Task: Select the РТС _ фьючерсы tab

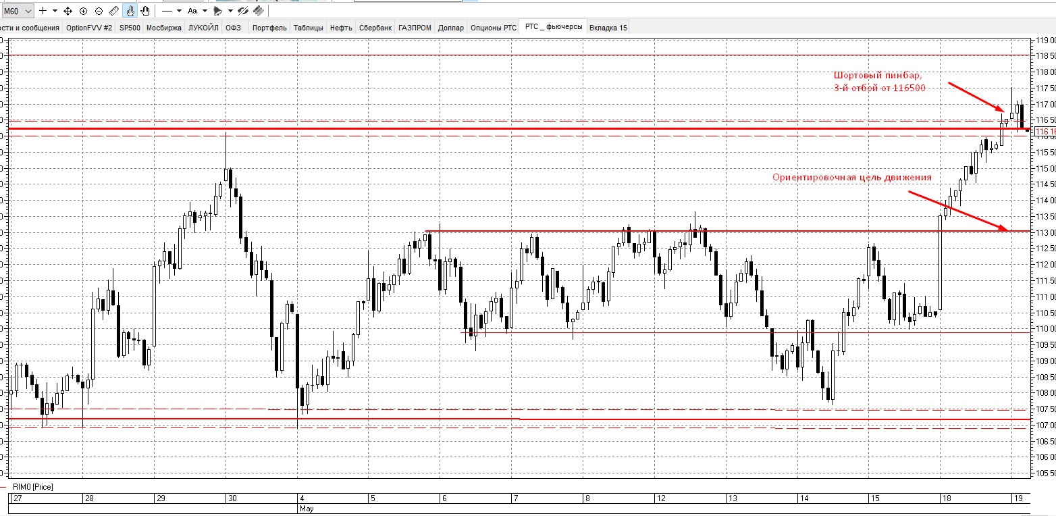Action: [554, 28]
